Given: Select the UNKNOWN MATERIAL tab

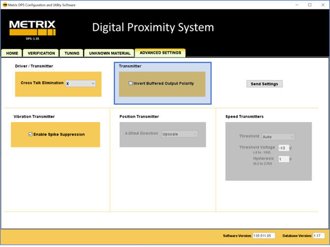Looking at the screenshot, I should click(110, 53).
